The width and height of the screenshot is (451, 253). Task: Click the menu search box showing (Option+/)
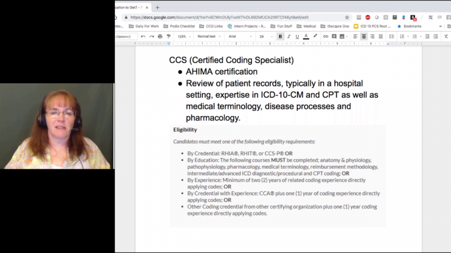[126, 37]
